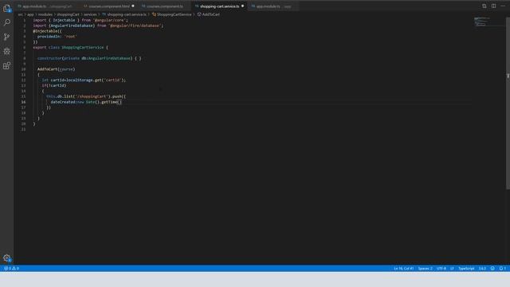The width and height of the screenshot is (510, 287).
Task: Click unsaved dot on shopping-cart.service.ts tab
Action: [x=242, y=6]
